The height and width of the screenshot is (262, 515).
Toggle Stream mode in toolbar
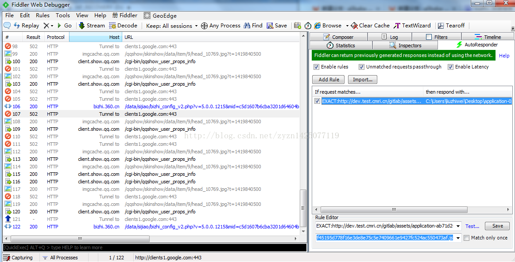[x=92, y=26]
